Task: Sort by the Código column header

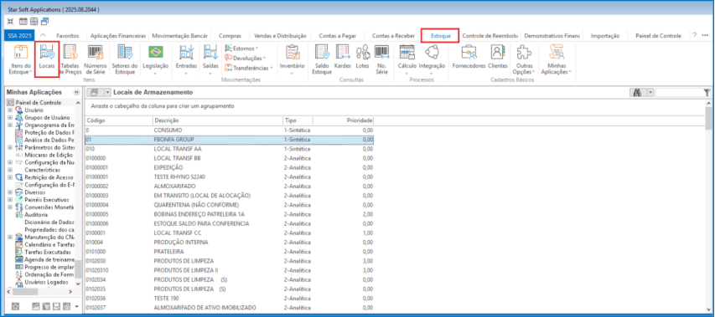Action: pos(118,120)
